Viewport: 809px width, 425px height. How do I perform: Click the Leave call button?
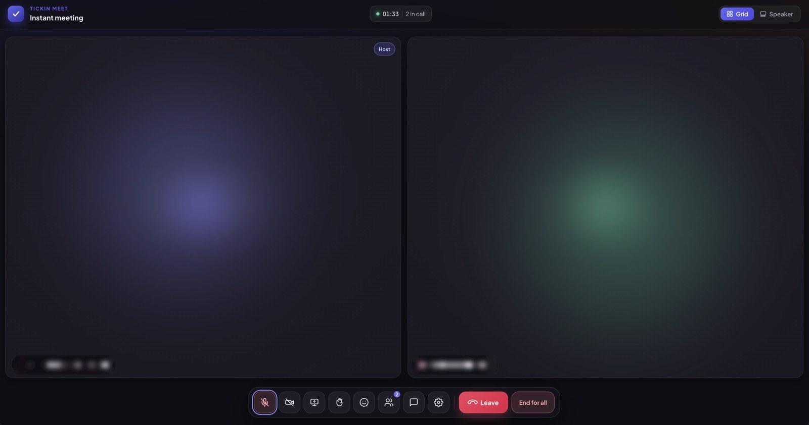click(x=483, y=402)
